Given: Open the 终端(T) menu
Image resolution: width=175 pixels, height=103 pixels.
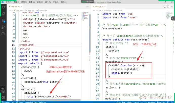Looking at the screenshot, I should [x=56, y=2].
